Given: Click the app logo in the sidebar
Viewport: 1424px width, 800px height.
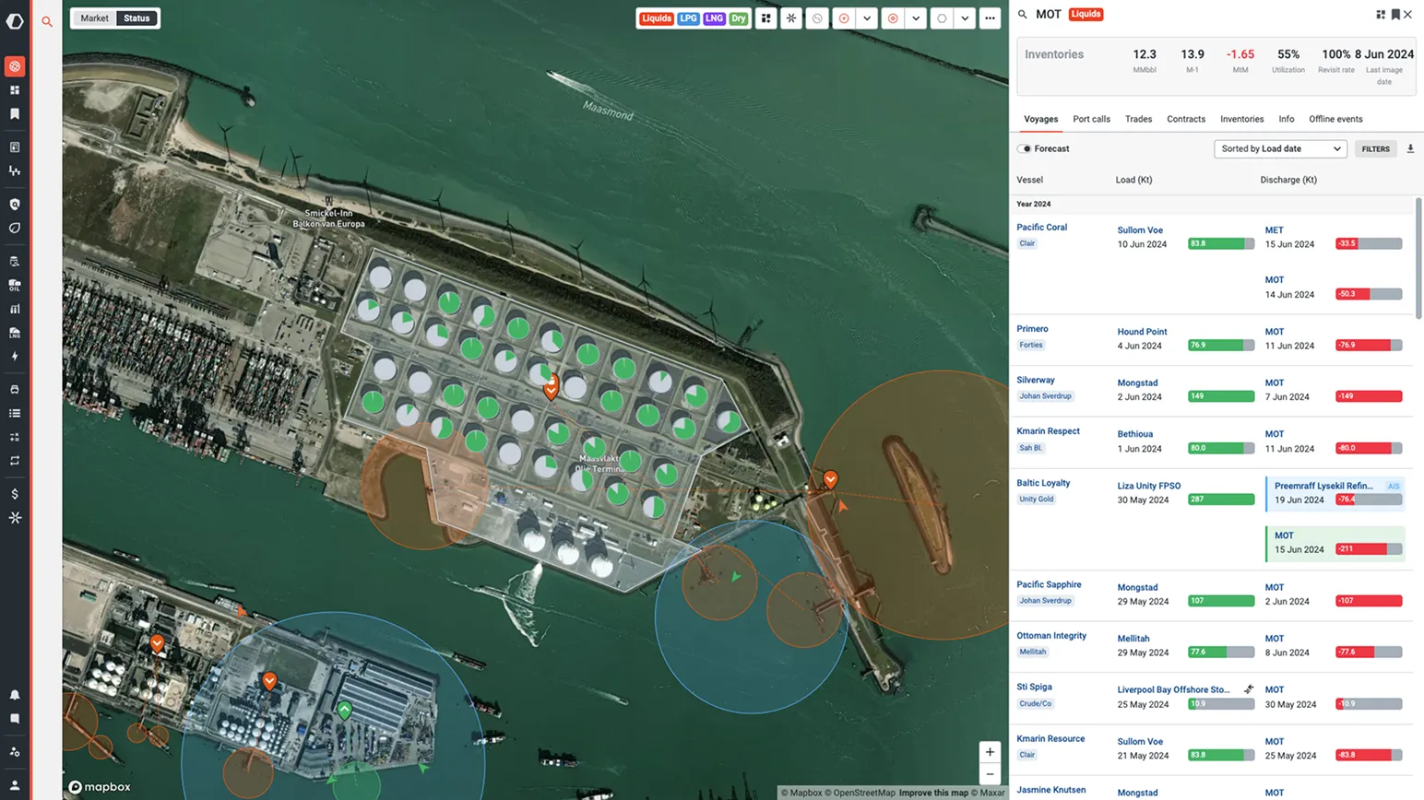Looking at the screenshot, I should click(x=15, y=20).
